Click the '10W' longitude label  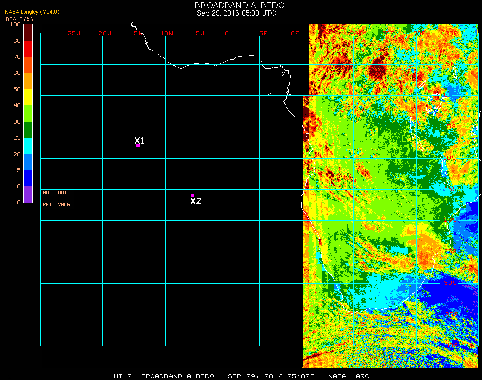coord(167,33)
